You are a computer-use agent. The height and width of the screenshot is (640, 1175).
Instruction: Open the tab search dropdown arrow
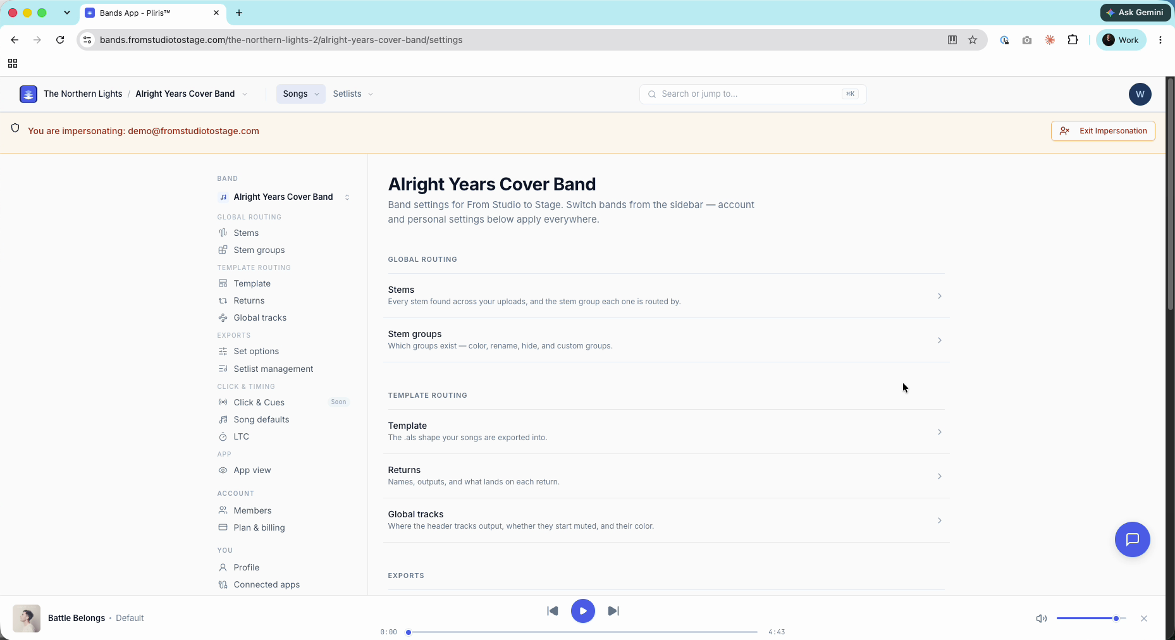(66, 13)
